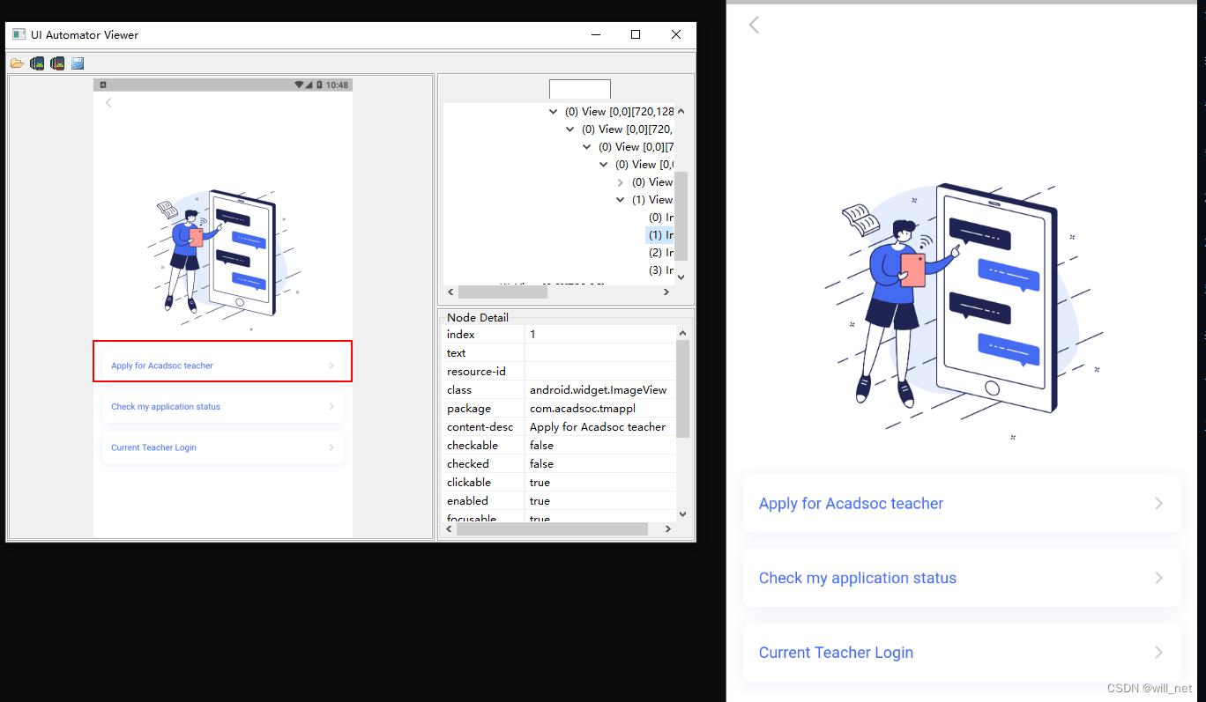
Task: Click the battery icon in the preview status bar
Action: click(x=319, y=85)
